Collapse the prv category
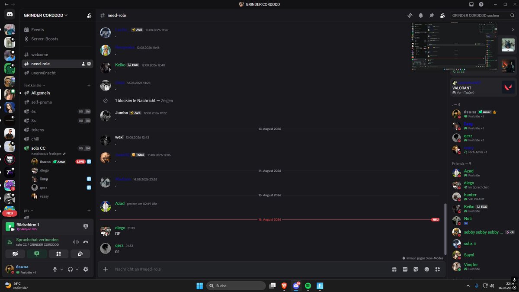Image resolution: width=519 pixels, height=292 pixels. click(28, 210)
